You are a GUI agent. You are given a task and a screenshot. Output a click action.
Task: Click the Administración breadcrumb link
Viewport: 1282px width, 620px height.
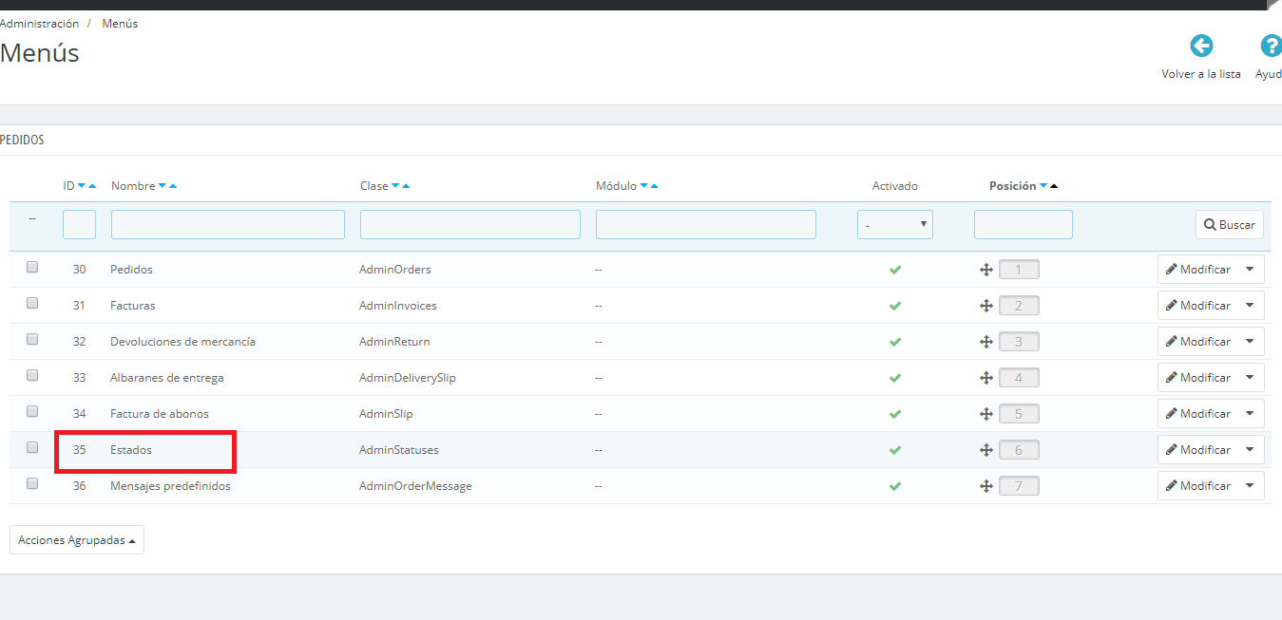tap(39, 24)
